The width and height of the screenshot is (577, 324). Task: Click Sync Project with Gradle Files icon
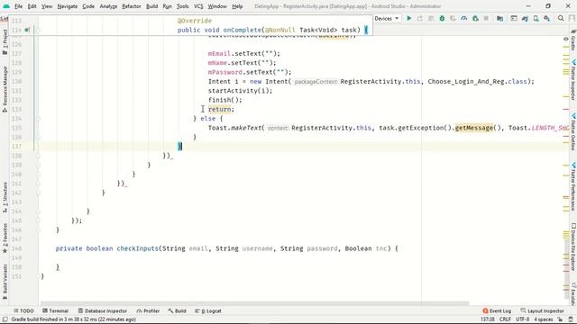tap(525, 18)
